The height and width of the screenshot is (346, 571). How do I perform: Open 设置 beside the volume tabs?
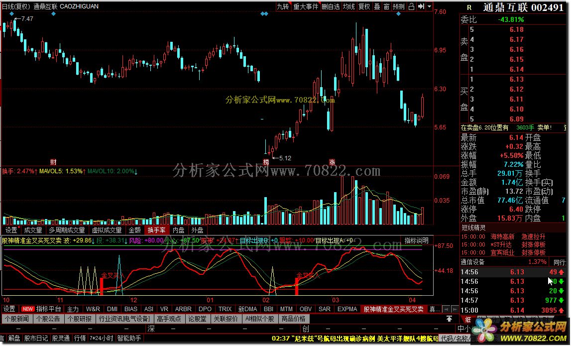coord(11,230)
